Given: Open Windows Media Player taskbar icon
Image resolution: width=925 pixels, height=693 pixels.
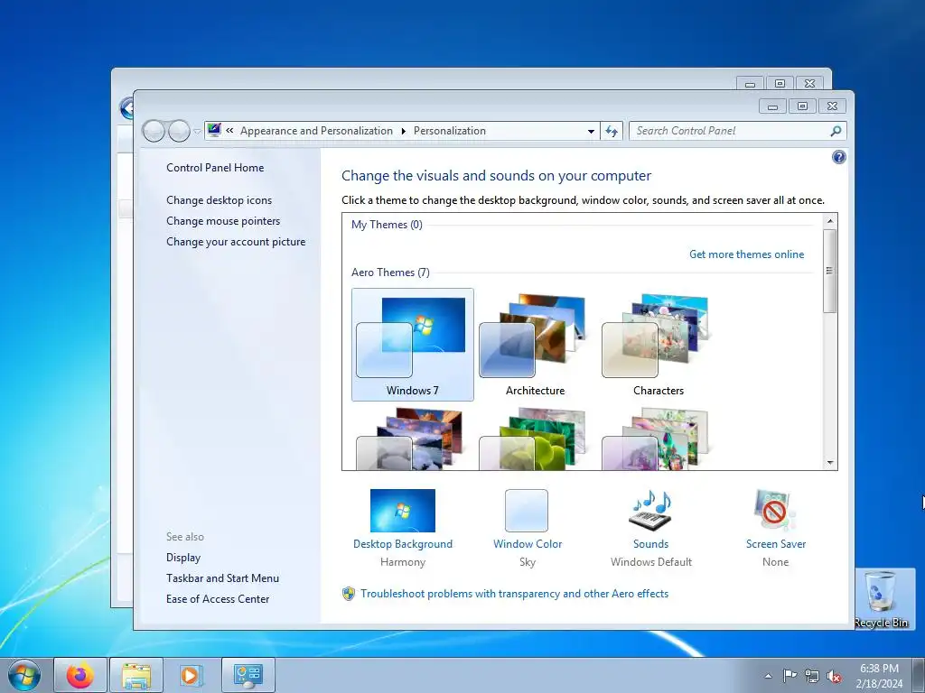Looking at the screenshot, I should (191, 675).
